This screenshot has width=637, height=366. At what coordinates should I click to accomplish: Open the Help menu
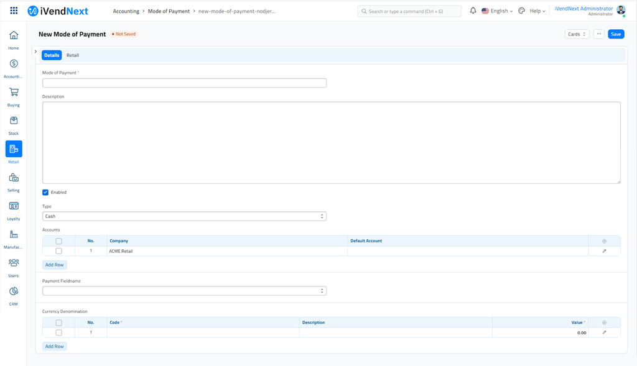pos(537,11)
